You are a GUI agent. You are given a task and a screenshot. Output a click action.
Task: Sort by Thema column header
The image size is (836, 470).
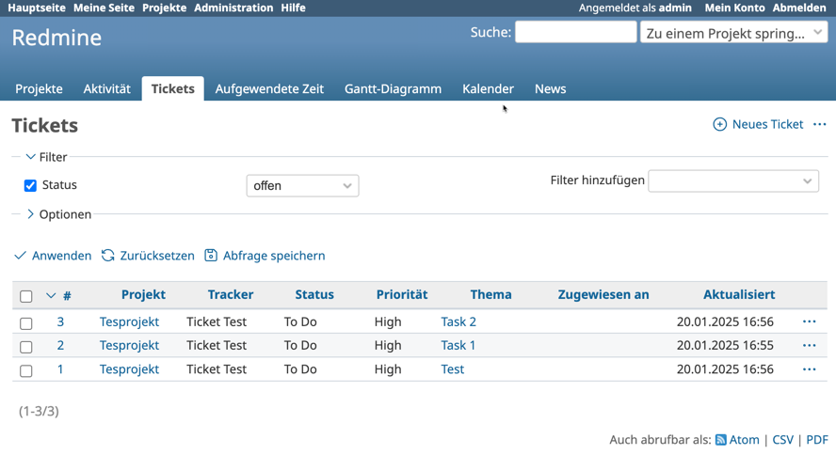491,295
